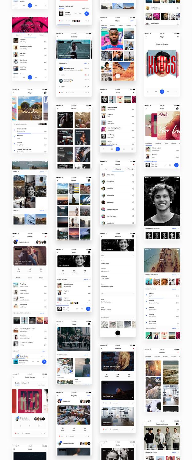Expand 'Songs, 163 items' via View All
Screen dimensions: 192x460
(x=86, y=280)
